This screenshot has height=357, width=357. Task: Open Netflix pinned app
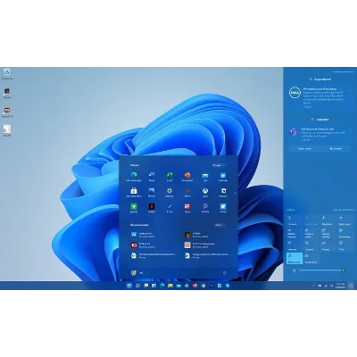pos(152,208)
